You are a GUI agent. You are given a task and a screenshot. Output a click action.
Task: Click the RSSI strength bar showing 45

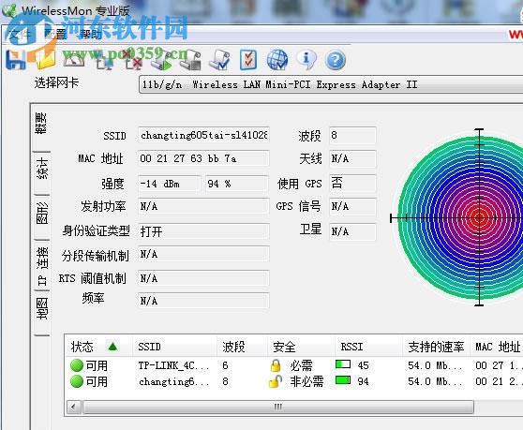343,364
